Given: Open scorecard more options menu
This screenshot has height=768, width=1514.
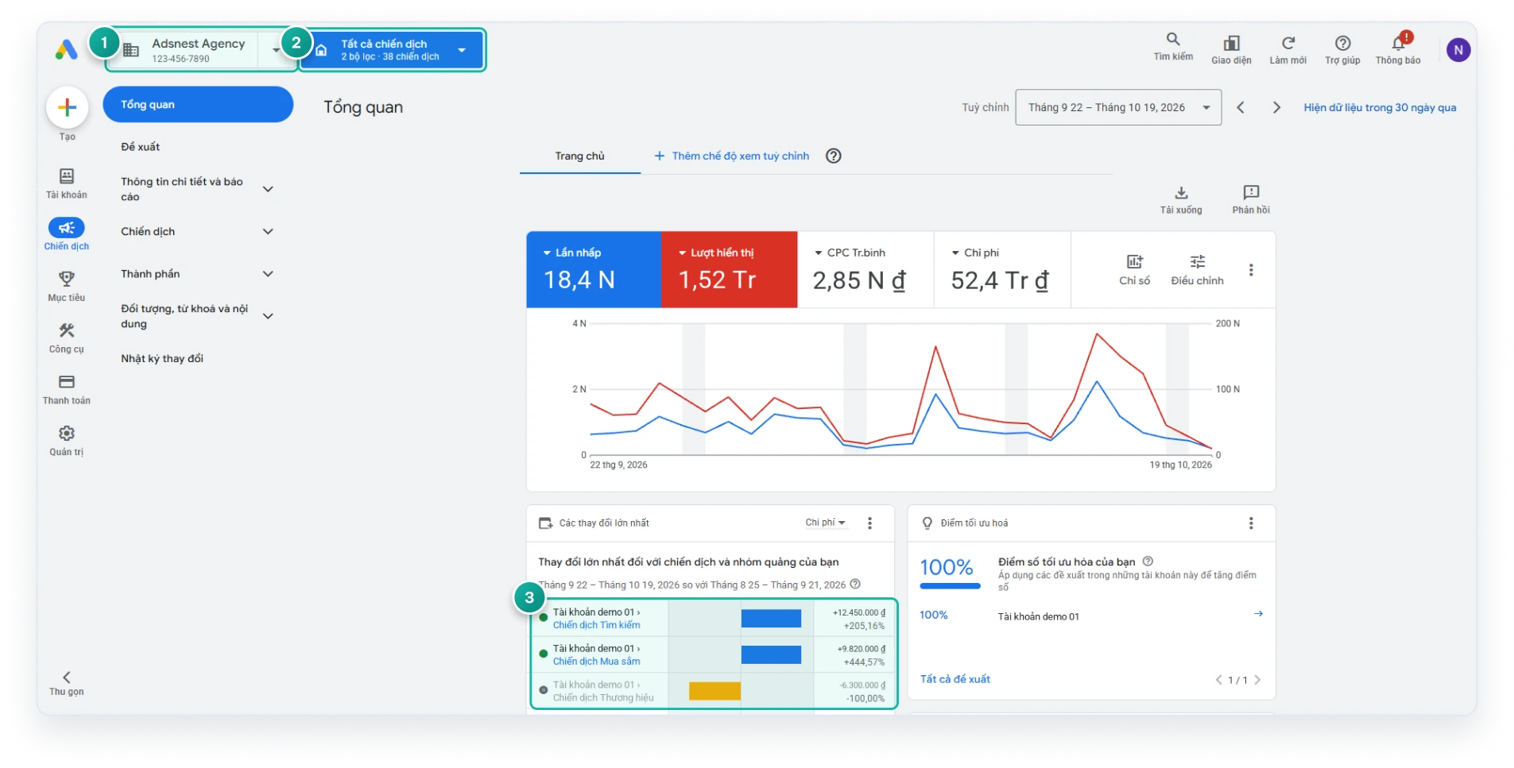Looking at the screenshot, I should (1251, 270).
